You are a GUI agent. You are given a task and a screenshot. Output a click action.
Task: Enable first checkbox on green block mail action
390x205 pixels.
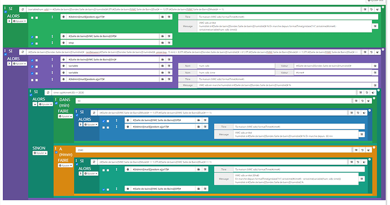click(x=32, y=18)
